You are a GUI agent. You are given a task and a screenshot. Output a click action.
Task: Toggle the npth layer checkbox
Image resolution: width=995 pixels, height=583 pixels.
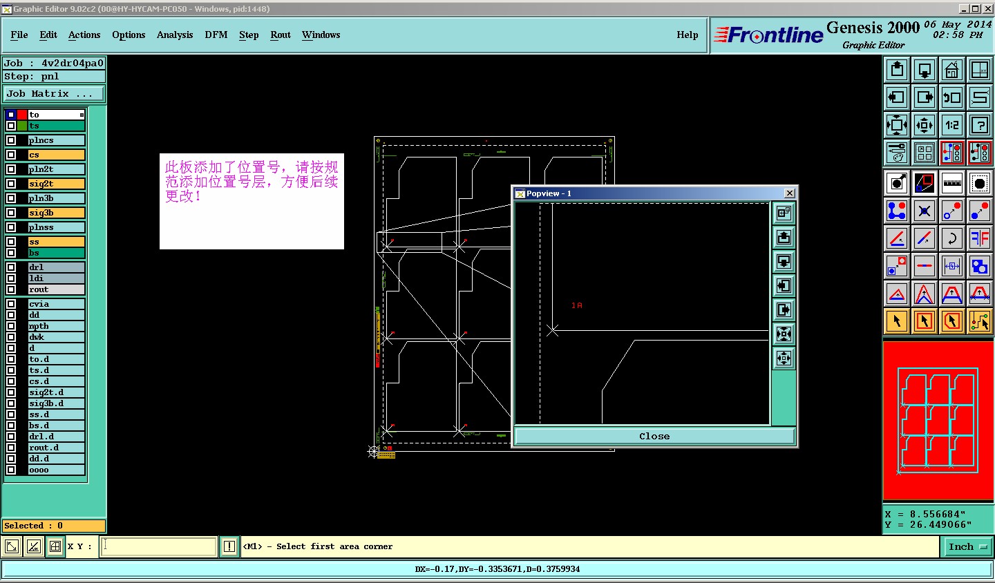[11, 326]
